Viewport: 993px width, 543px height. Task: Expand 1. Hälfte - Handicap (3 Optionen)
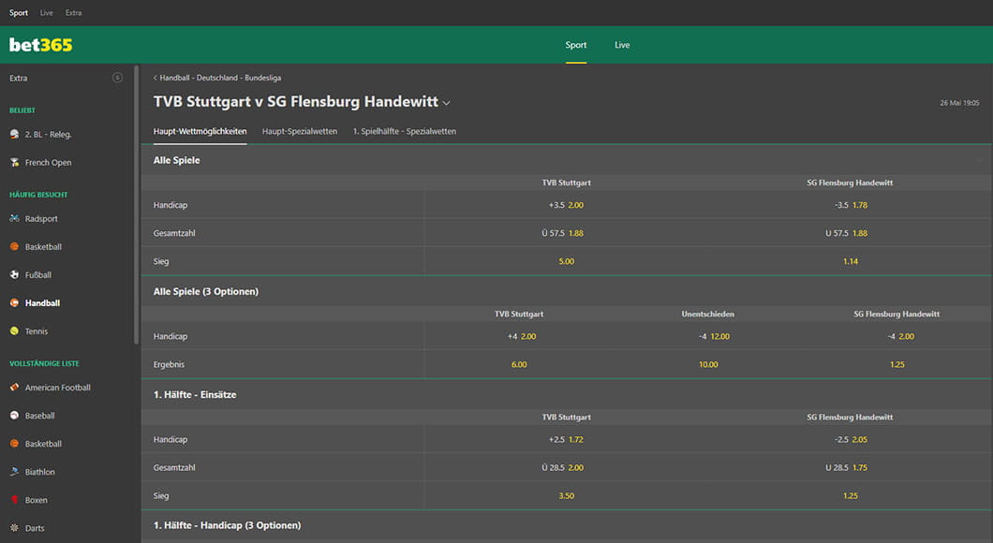[x=566, y=526]
